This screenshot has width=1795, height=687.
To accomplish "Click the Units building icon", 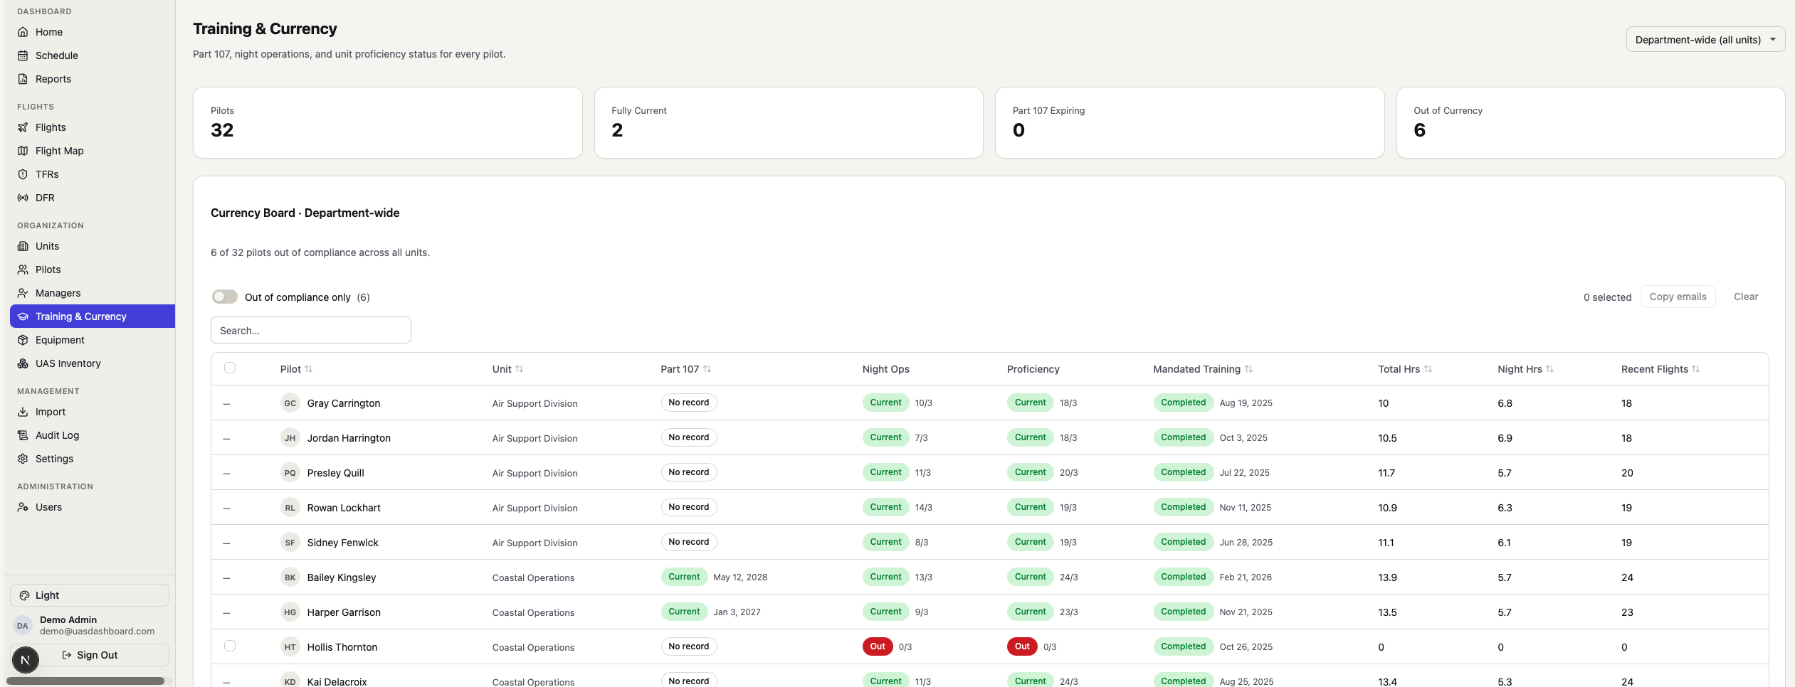I will [23, 246].
